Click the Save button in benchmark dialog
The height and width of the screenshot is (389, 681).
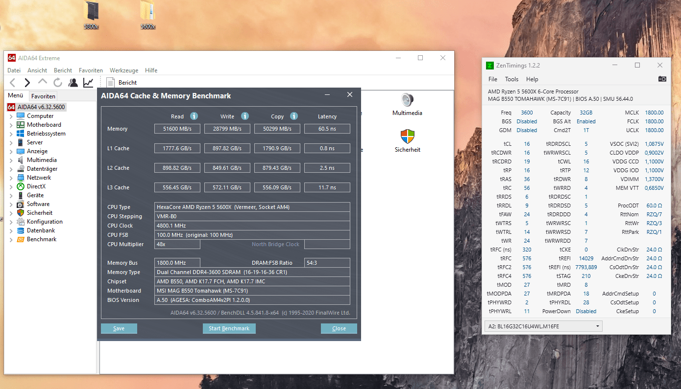[x=119, y=328]
